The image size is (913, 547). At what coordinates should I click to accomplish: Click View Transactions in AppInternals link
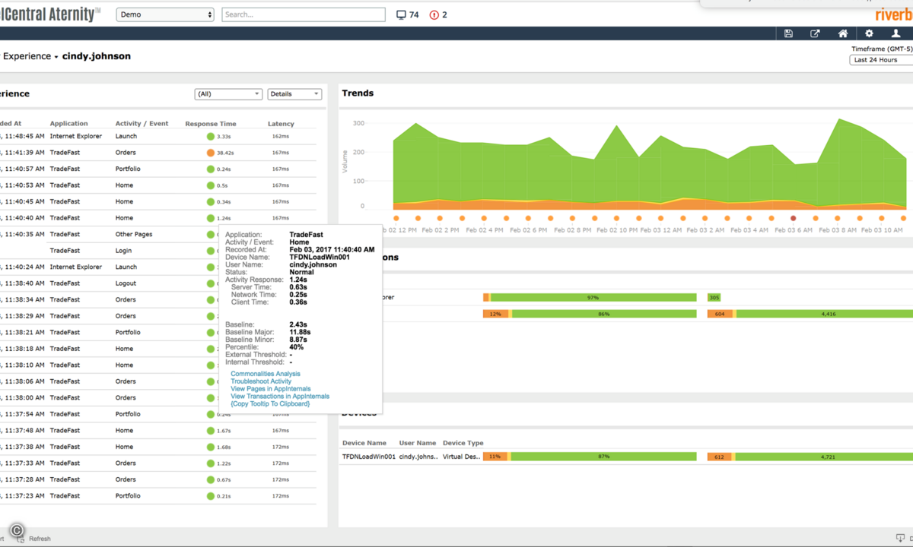point(280,397)
